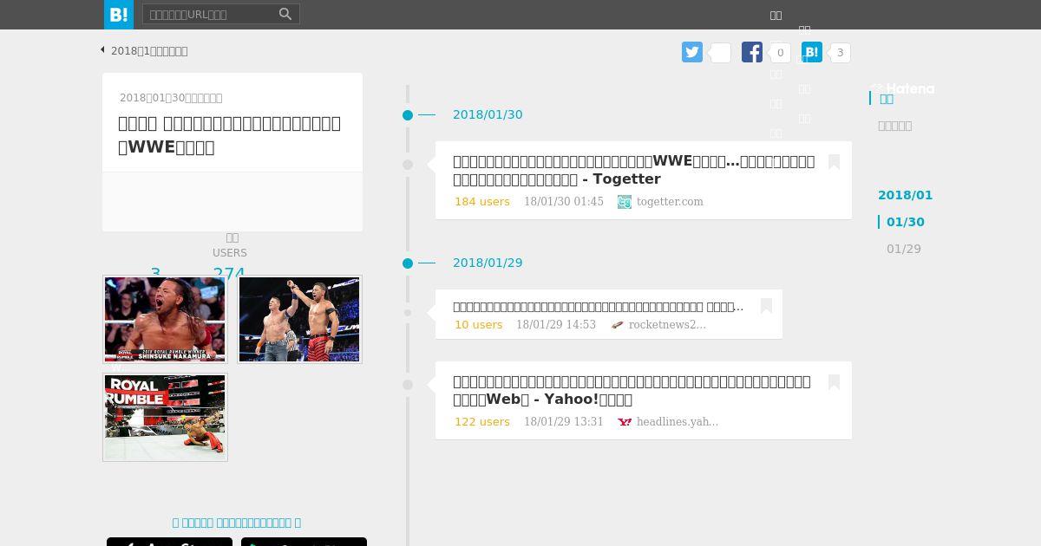Screen dimensions: 1041x546
Task: Click the Yahoo! favicon
Action: [x=625, y=422]
